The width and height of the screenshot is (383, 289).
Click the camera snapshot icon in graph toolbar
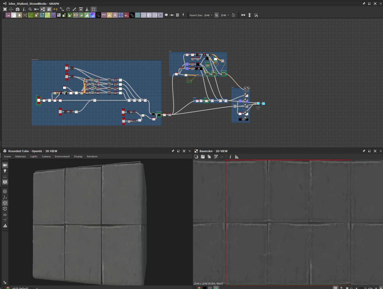(18, 9)
